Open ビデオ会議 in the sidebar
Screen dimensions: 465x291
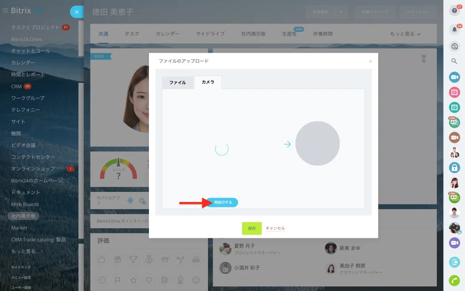click(x=23, y=145)
